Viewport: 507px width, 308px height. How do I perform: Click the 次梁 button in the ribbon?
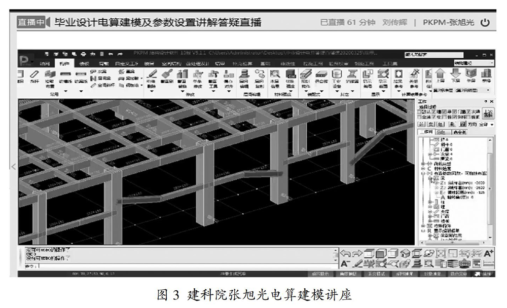coord(99,71)
